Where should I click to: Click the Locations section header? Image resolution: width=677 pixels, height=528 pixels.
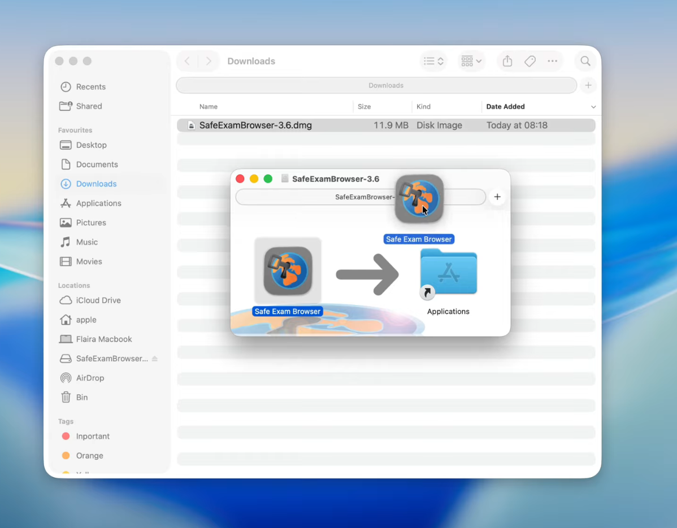click(74, 286)
